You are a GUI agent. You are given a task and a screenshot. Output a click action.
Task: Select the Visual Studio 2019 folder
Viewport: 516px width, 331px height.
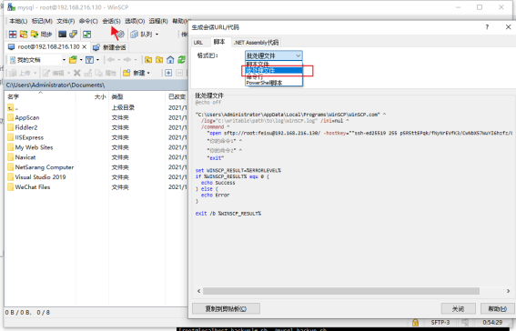(x=36, y=177)
